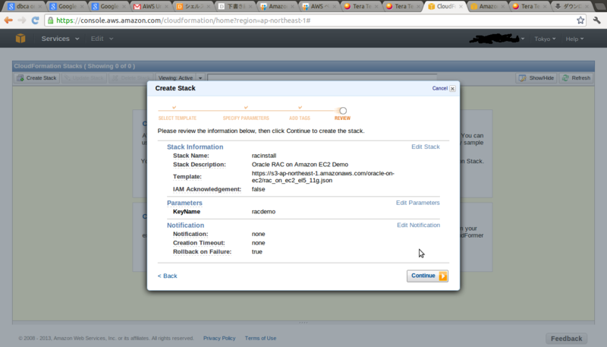Open the Terms of Use footer link
The height and width of the screenshot is (347, 607).
(x=260, y=338)
